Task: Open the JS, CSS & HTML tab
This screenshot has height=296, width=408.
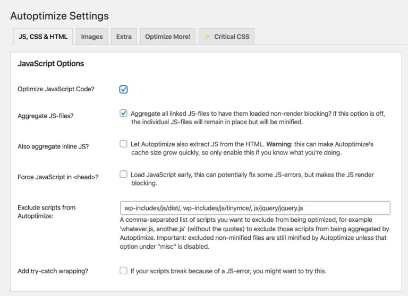Action: pyautogui.click(x=43, y=37)
